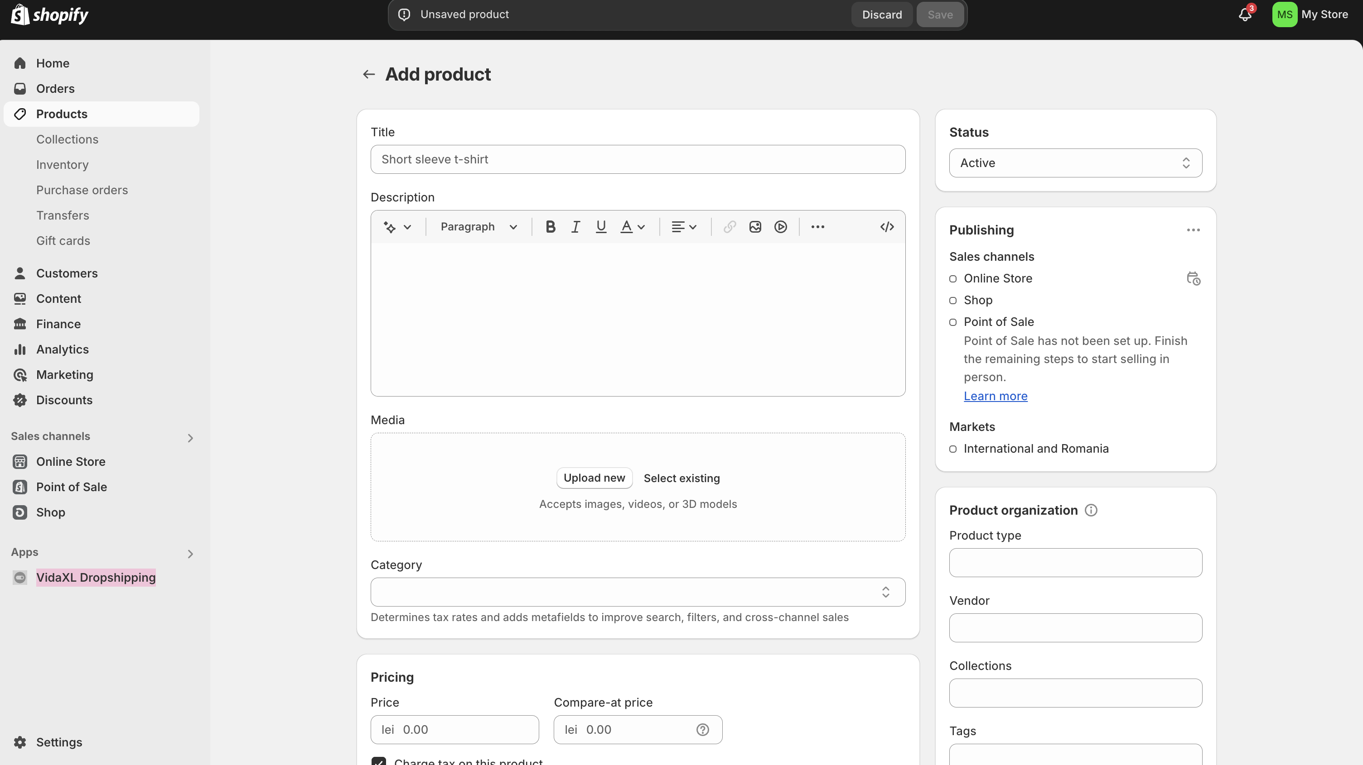The width and height of the screenshot is (1363, 765).
Task: Toggle Charge tax on this product
Action: [379, 761]
